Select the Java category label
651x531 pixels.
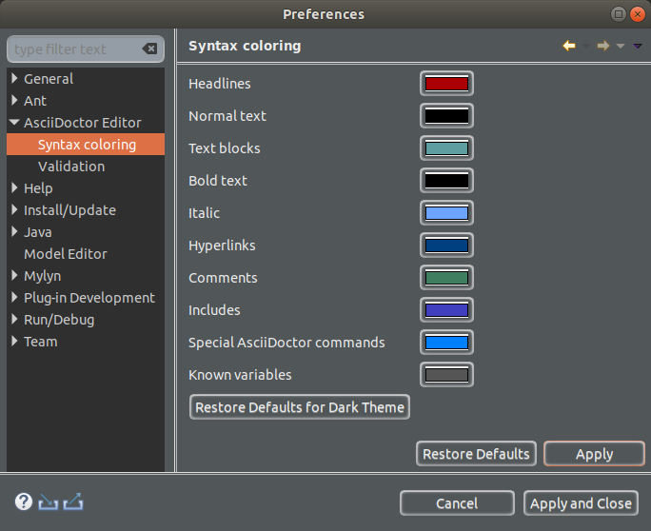[x=38, y=231]
